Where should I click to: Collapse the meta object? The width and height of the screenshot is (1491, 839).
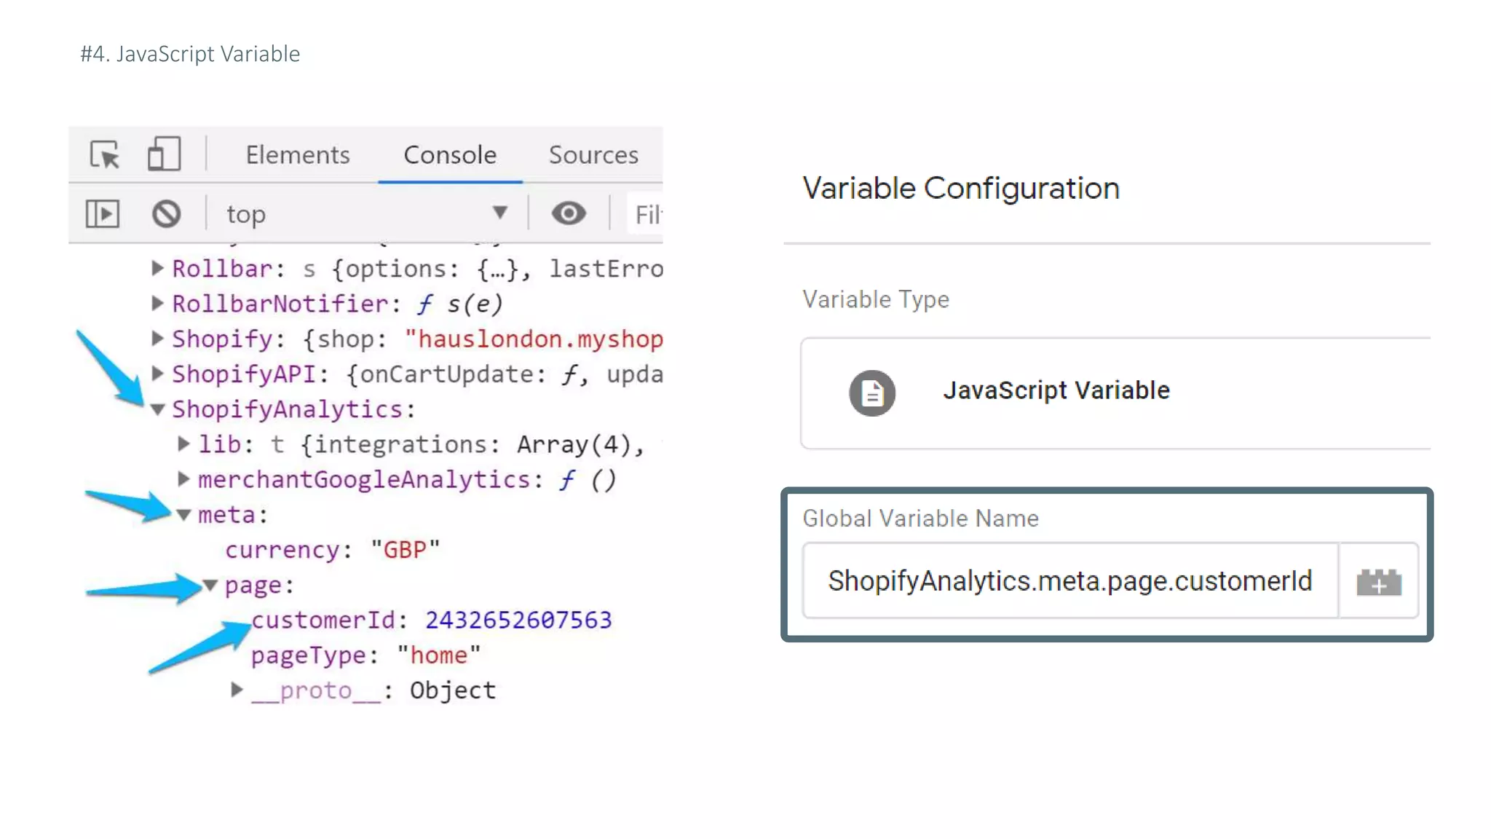(x=183, y=515)
